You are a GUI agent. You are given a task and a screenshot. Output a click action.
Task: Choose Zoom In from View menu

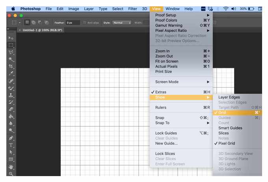click(181, 51)
